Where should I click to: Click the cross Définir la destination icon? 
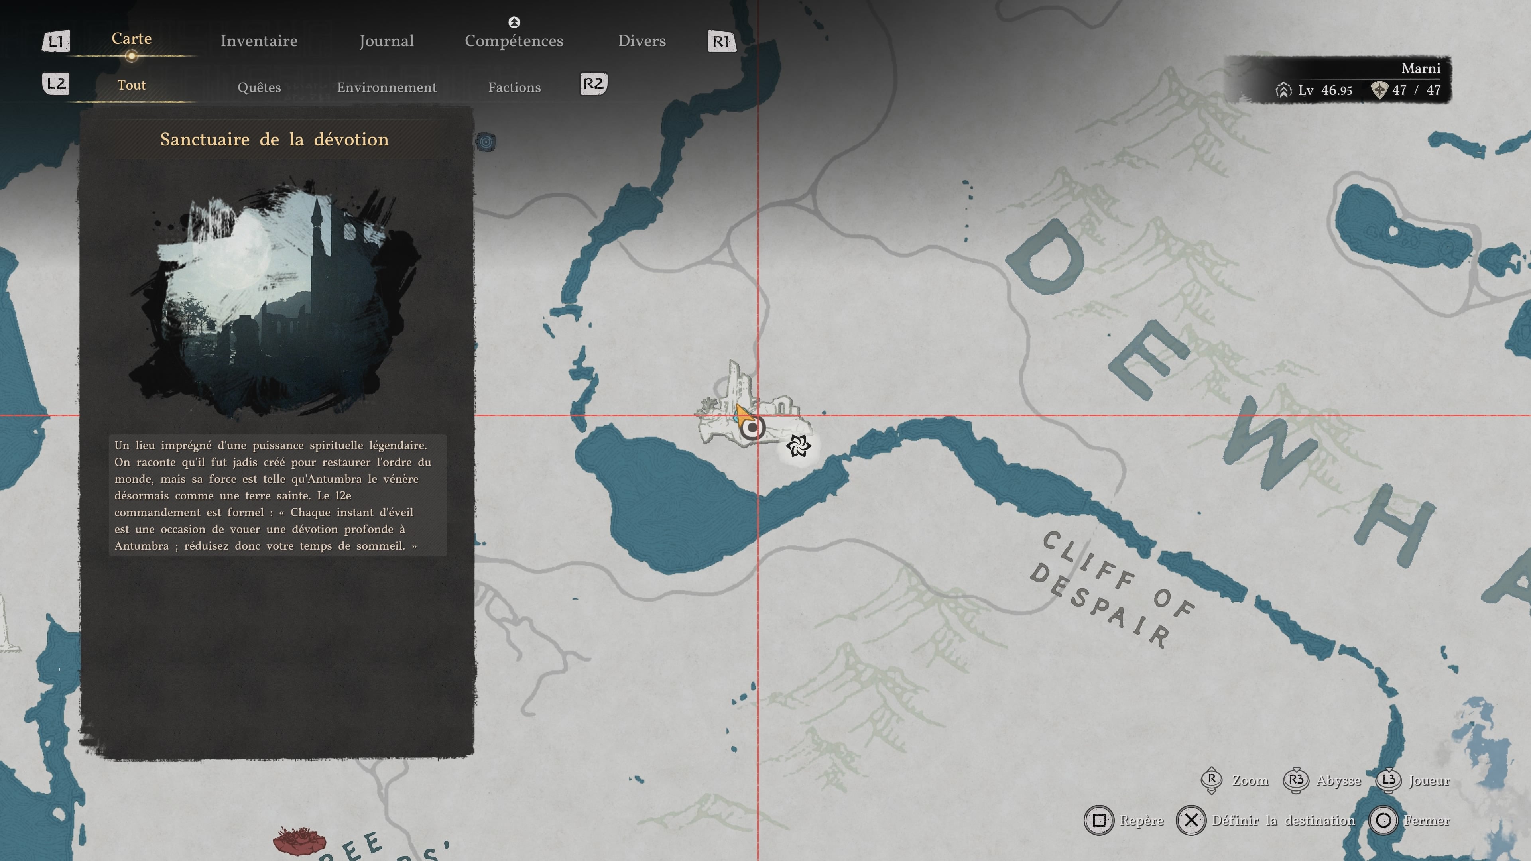tap(1191, 821)
